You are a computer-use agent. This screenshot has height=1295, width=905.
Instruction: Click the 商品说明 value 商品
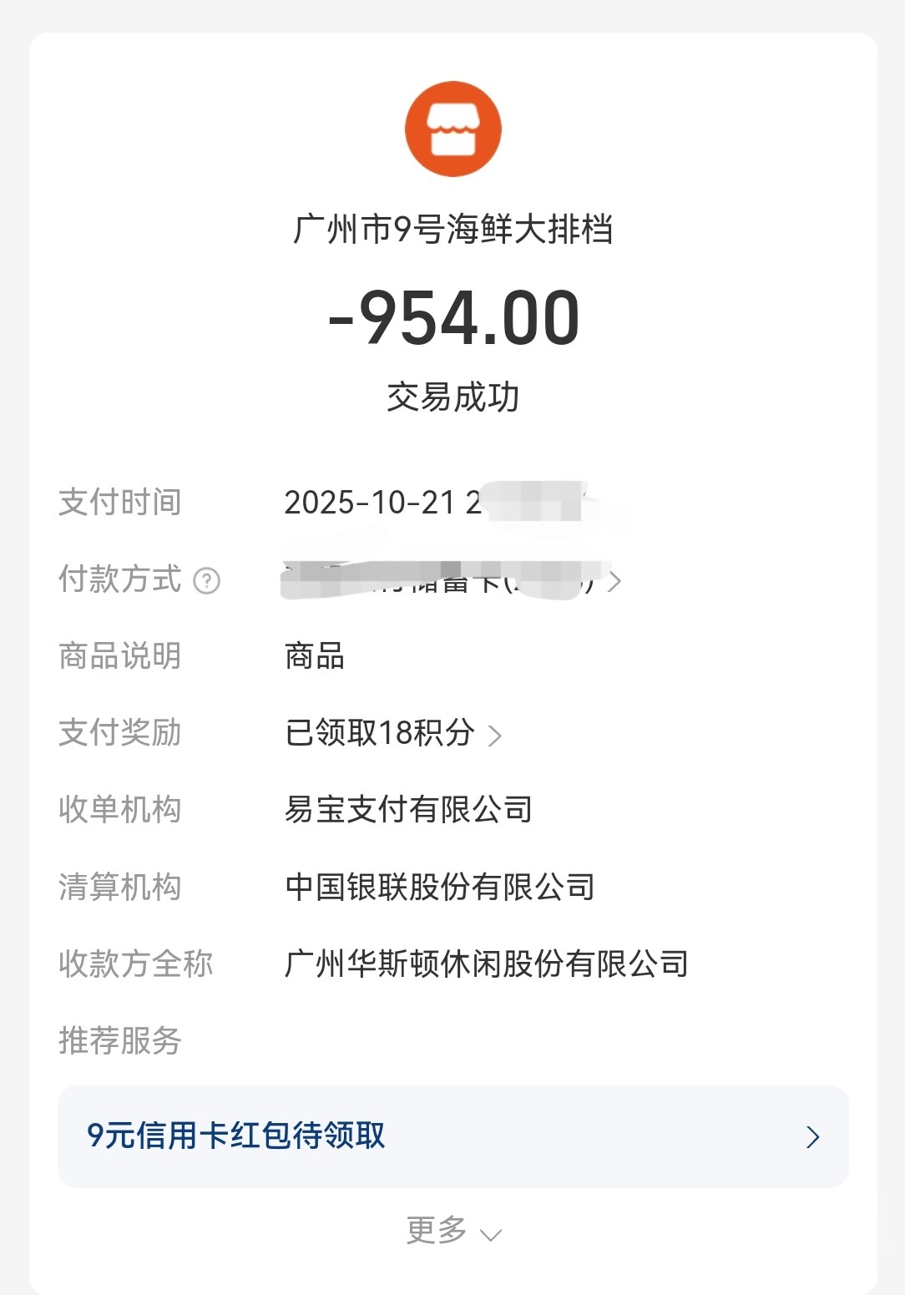[314, 656]
